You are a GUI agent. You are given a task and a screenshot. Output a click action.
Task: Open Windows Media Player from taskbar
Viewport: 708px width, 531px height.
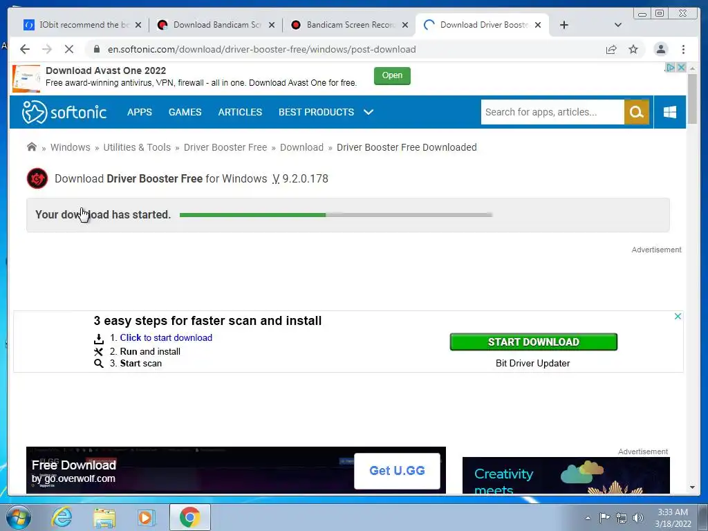pyautogui.click(x=146, y=517)
